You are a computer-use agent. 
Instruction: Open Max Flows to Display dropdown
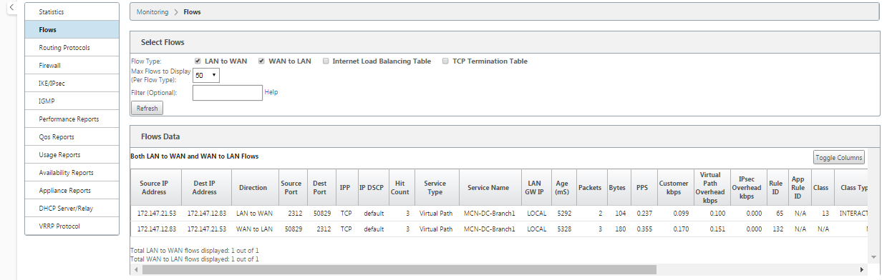click(205, 75)
